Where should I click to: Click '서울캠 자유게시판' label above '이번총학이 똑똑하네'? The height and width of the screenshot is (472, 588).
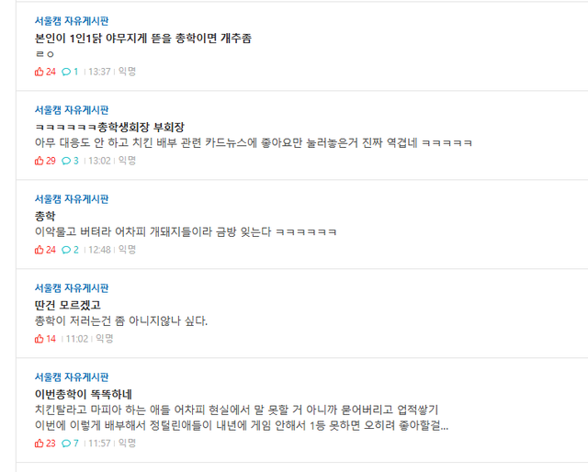tap(72, 376)
